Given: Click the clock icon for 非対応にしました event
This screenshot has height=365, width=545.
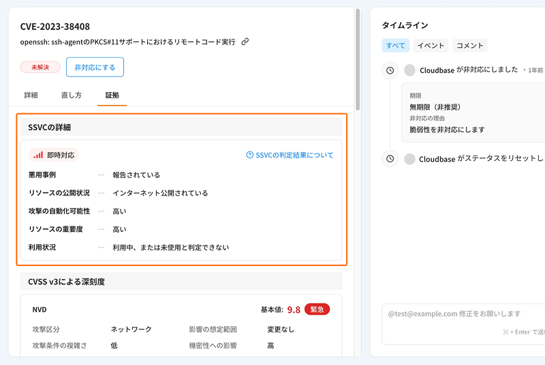Looking at the screenshot, I should point(390,70).
